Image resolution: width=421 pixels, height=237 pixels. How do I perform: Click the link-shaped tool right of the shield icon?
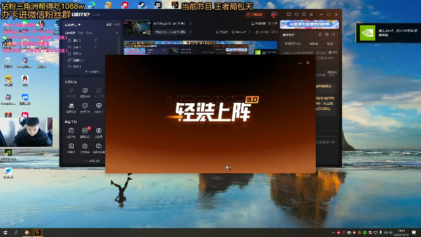99,91
